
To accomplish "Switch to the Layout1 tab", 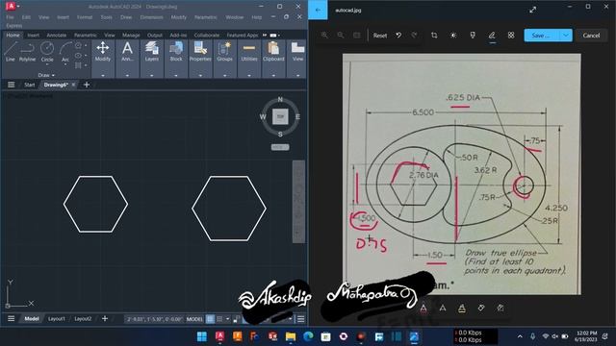I will 57,319.
